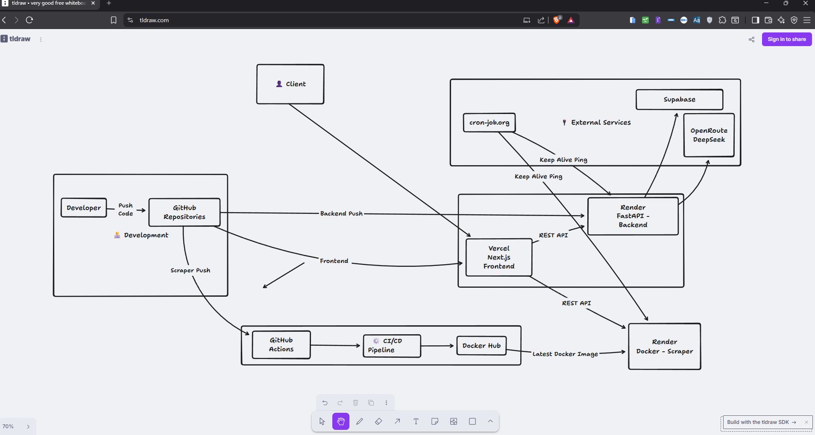The width and height of the screenshot is (815, 435).
Task: Click the Supabase box
Action: 679,99
